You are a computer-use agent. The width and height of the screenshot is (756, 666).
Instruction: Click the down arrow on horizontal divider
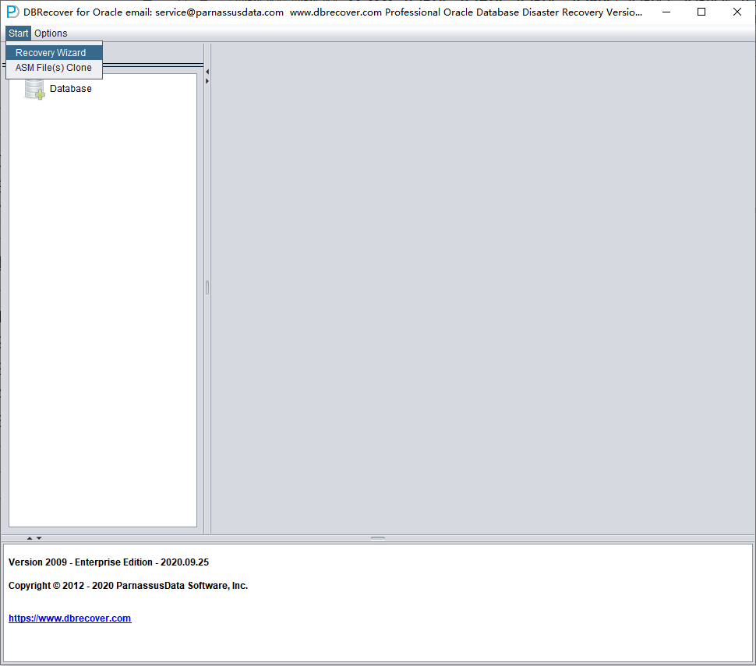click(x=39, y=537)
